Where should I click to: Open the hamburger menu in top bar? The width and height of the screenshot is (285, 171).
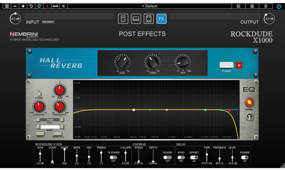pyautogui.click(x=7, y=6)
